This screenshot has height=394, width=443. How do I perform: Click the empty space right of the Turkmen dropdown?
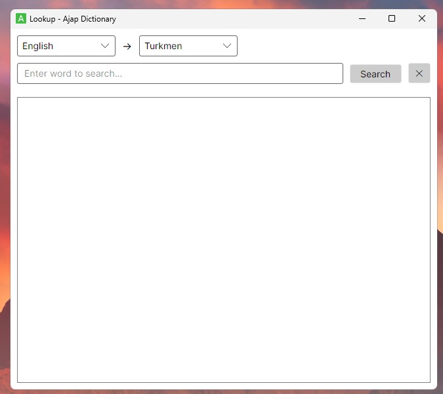(328, 46)
